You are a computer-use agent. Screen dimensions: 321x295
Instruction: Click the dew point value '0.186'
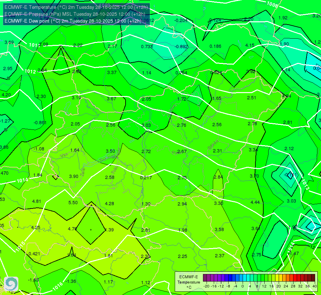pos(215,46)
